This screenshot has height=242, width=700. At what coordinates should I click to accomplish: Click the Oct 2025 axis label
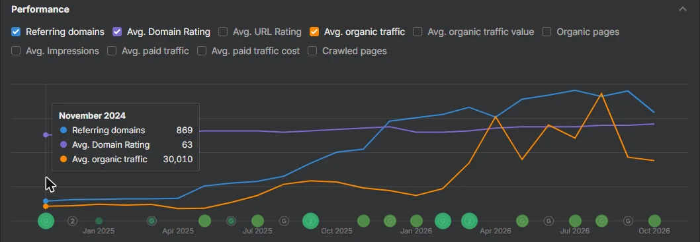pos(337,231)
